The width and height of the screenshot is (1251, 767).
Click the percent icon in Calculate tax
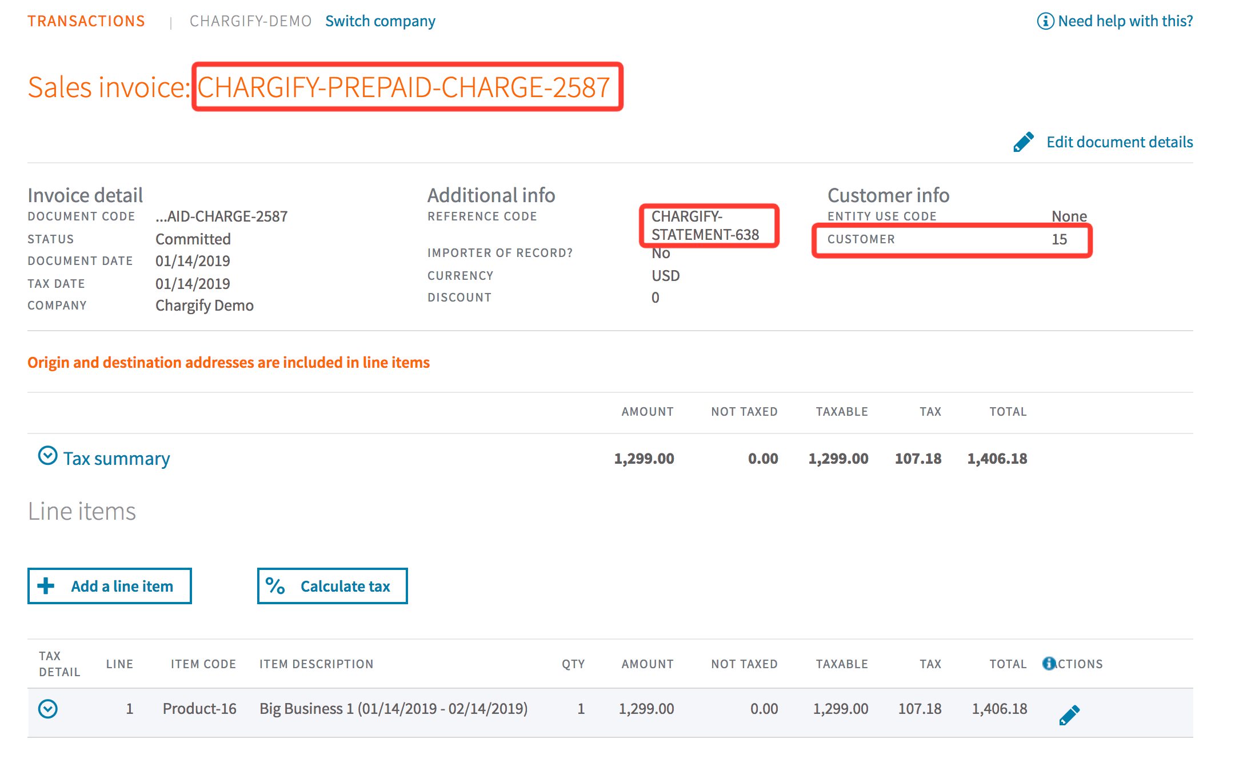point(275,586)
